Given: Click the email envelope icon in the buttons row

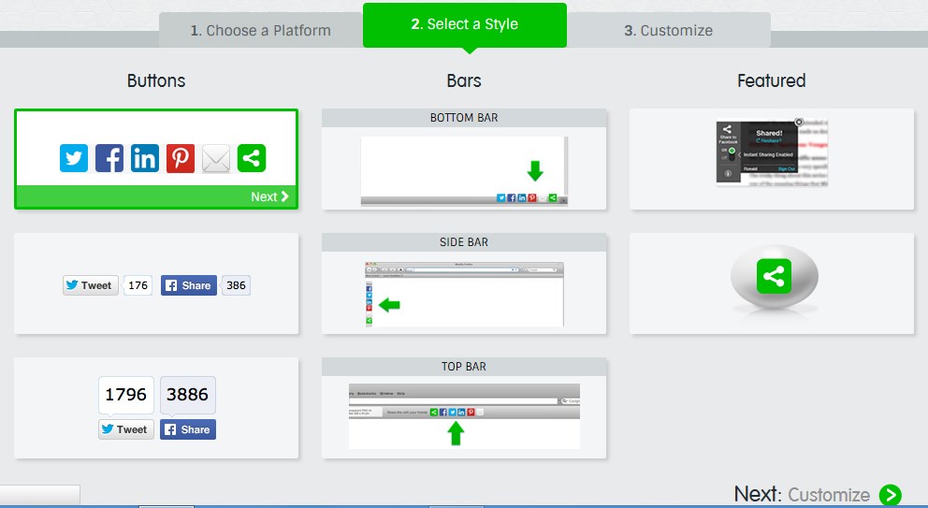Looking at the screenshot, I should pyautogui.click(x=216, y=158).
